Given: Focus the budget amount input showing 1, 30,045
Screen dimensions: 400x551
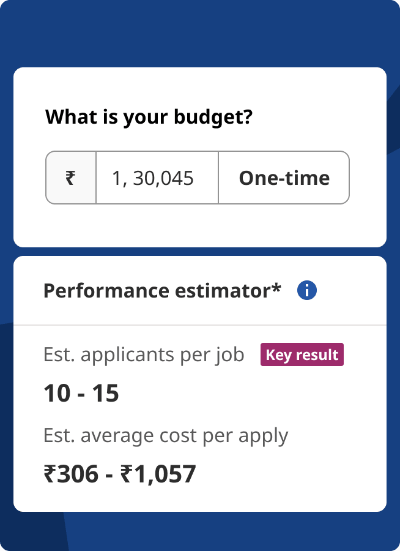Looking at the screenshot, I should click(x=157, y=178).
